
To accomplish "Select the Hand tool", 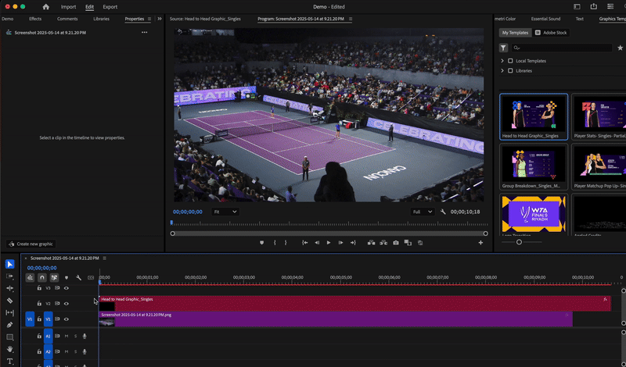I will click(10, 349).
